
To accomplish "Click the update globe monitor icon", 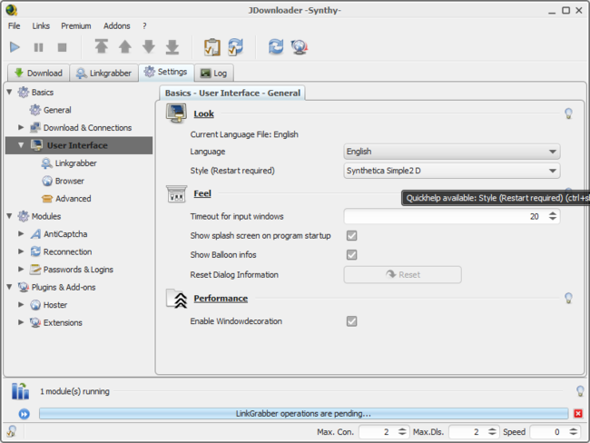I will click(300, 47).
